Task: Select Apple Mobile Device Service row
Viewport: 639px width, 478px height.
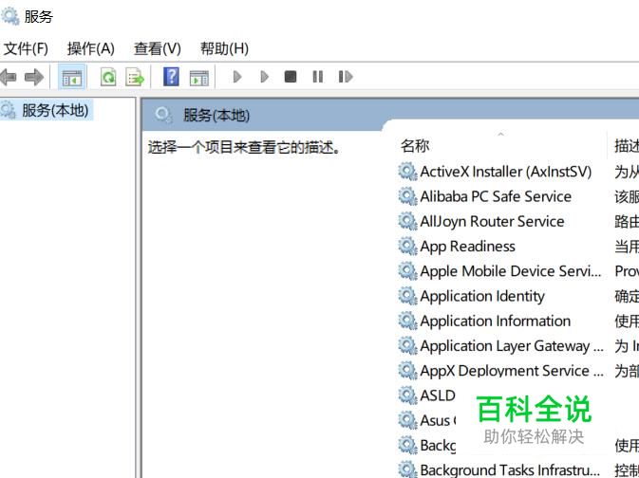Action: [511, 271]
